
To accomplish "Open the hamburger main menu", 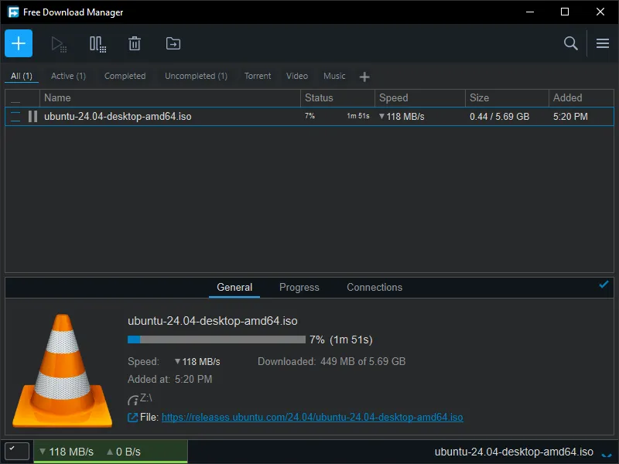I will tap(603, 44).
